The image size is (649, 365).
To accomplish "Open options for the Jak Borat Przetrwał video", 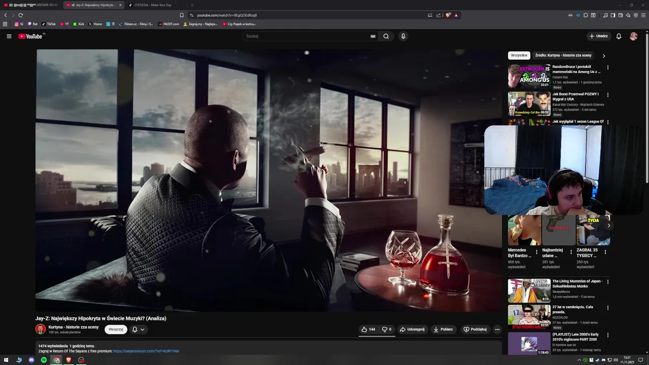I will pos(608,94).
